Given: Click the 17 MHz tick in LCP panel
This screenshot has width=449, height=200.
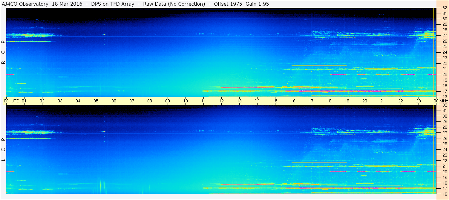Looking at the screenshot, I should [445, 188].
